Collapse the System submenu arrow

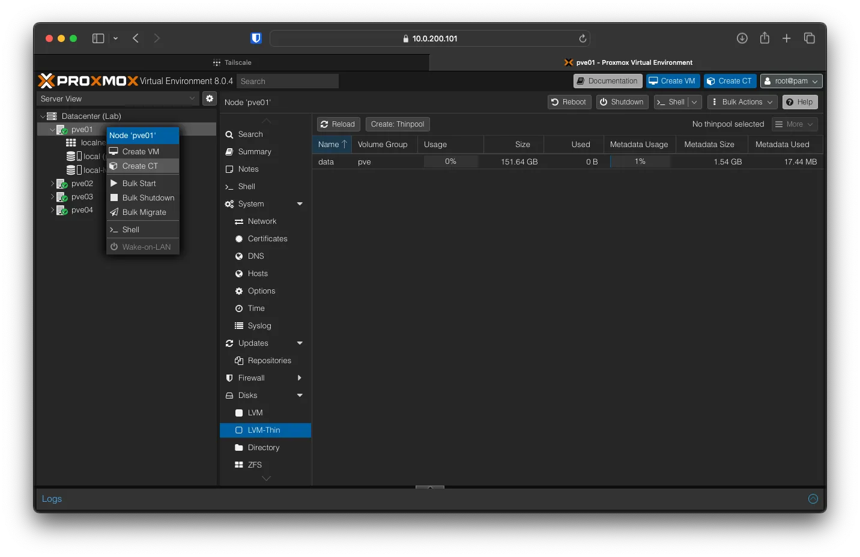(300, 204)
